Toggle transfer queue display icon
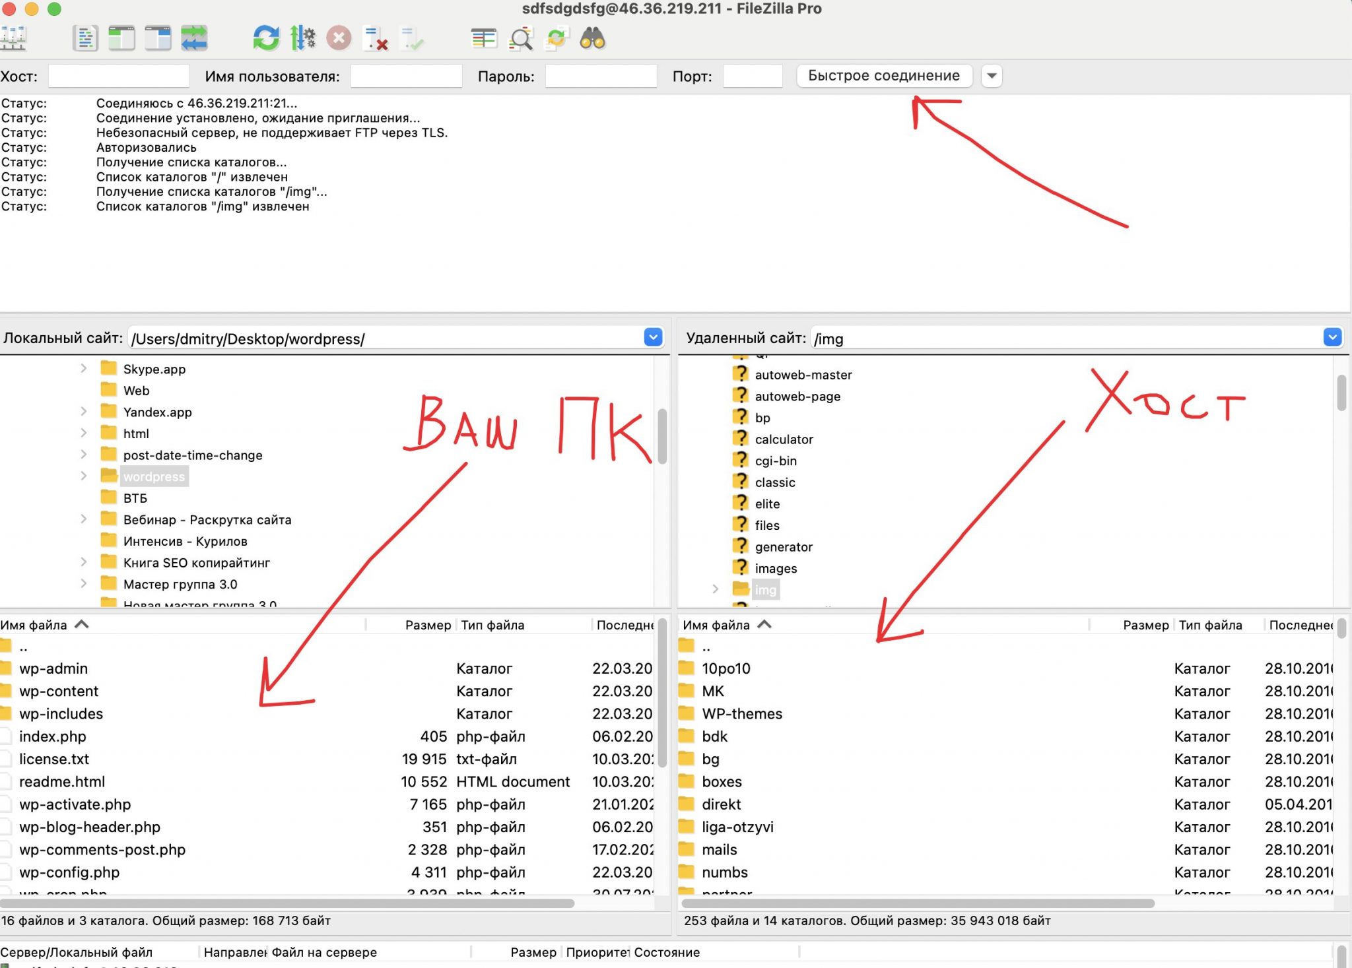1352x968 pixels. [194, 38]
